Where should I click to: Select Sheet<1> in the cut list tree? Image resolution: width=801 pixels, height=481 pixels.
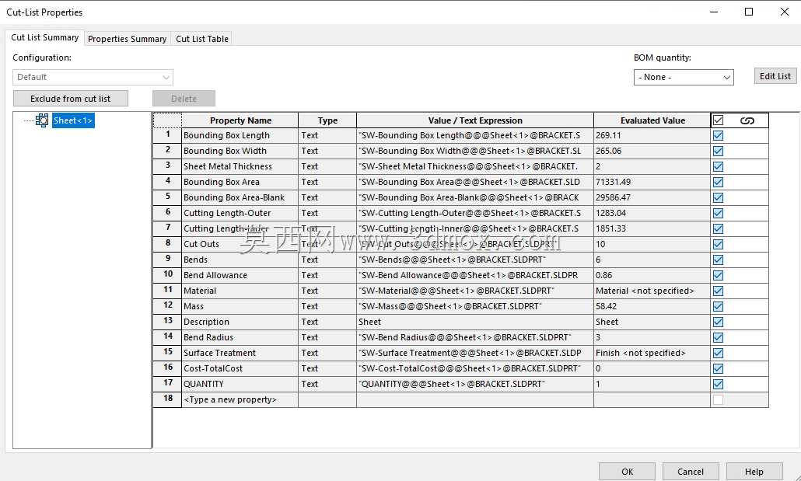[73, 120]
